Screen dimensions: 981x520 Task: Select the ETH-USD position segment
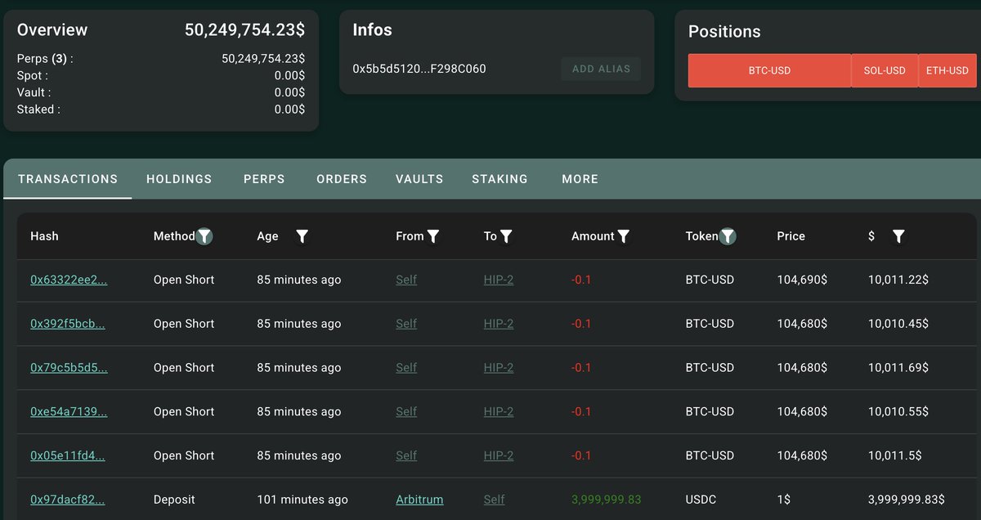(x=947, y=70)
